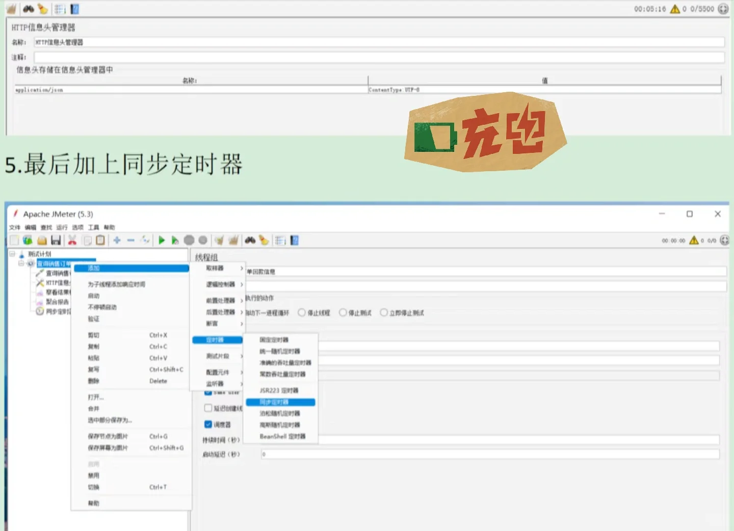This screenshot has height=531, width=734.
Task: Click the 名称 field in HTTP信息头管理器 window
Action: pos(379,42)
